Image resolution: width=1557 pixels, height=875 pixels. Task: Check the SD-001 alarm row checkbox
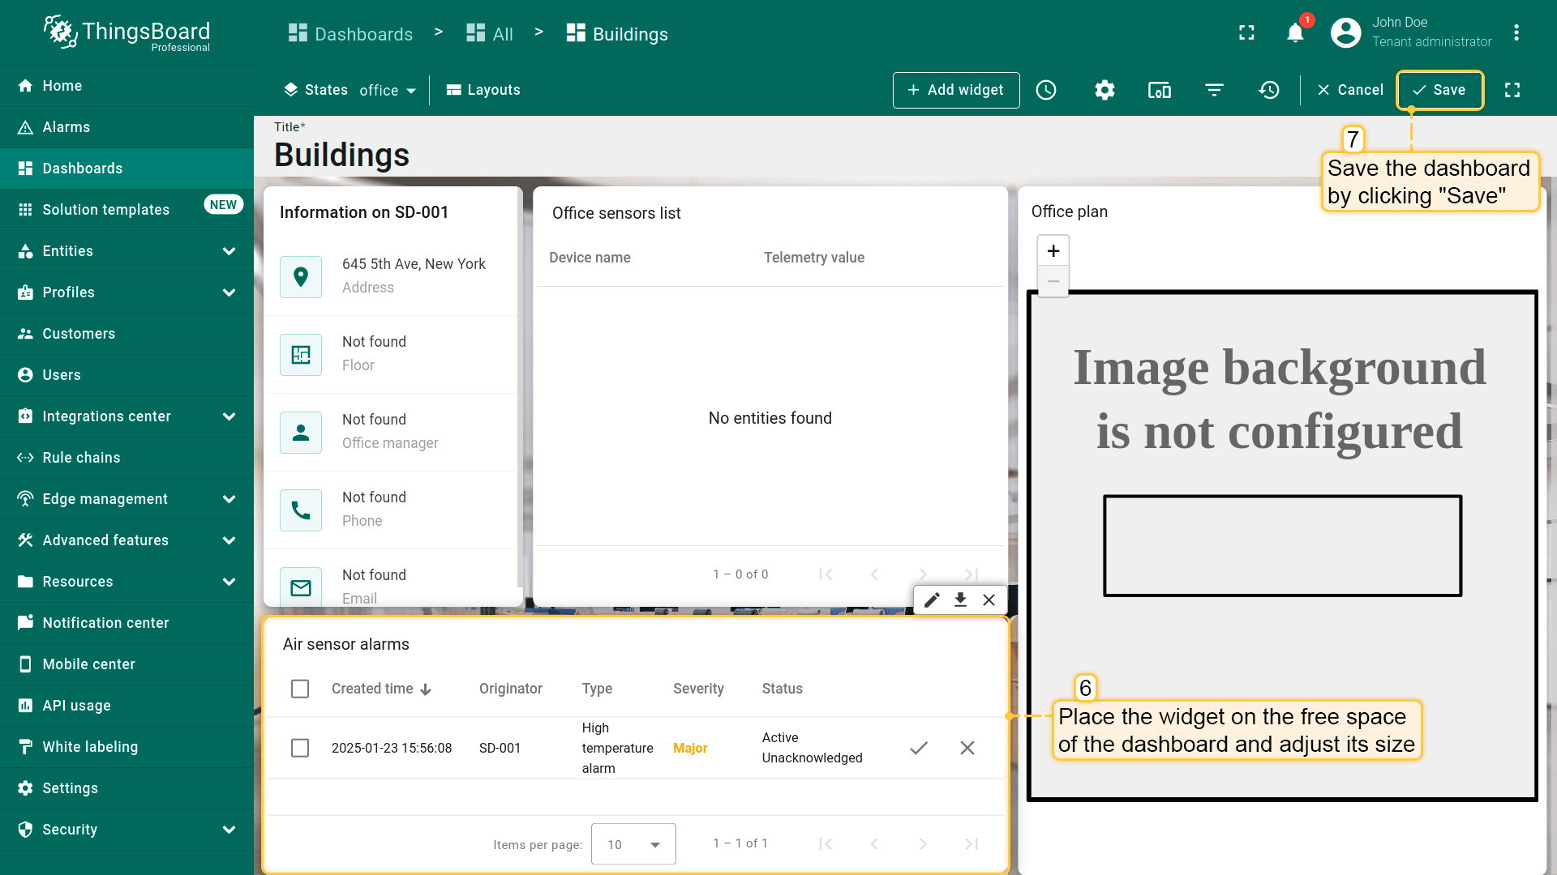click(x=300, y=748)
